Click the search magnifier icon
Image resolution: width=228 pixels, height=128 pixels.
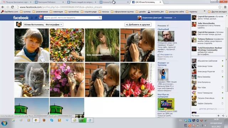click(x=100, y=18)
